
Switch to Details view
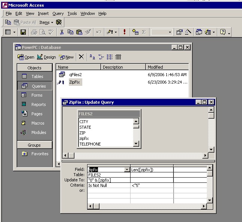[x=118, y=57]
